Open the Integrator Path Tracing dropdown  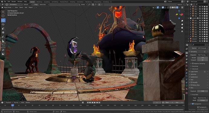coord(203,55)
